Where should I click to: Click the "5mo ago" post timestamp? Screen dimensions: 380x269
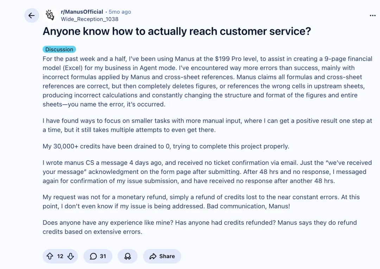120,12
